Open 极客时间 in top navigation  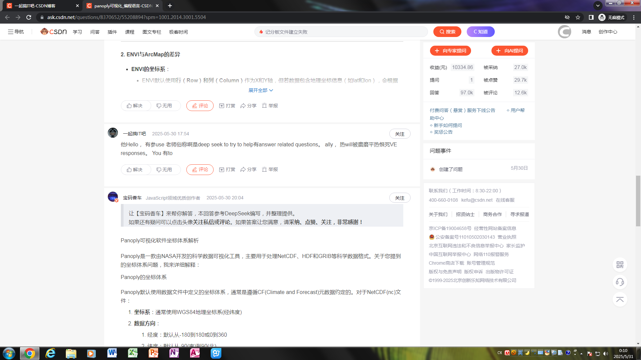[x=178, y=32]
